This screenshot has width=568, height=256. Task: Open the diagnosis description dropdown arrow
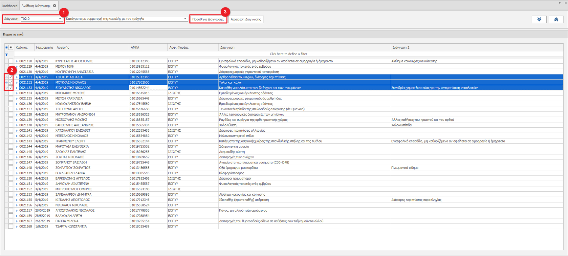click(x=185, y=19)
